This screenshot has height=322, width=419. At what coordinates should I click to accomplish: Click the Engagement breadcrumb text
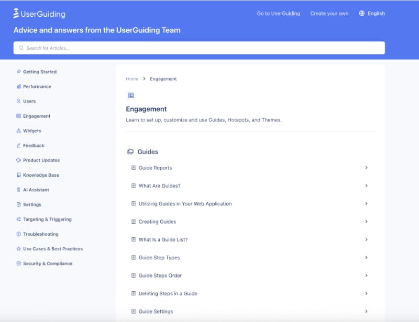click(x=163, y=79)
